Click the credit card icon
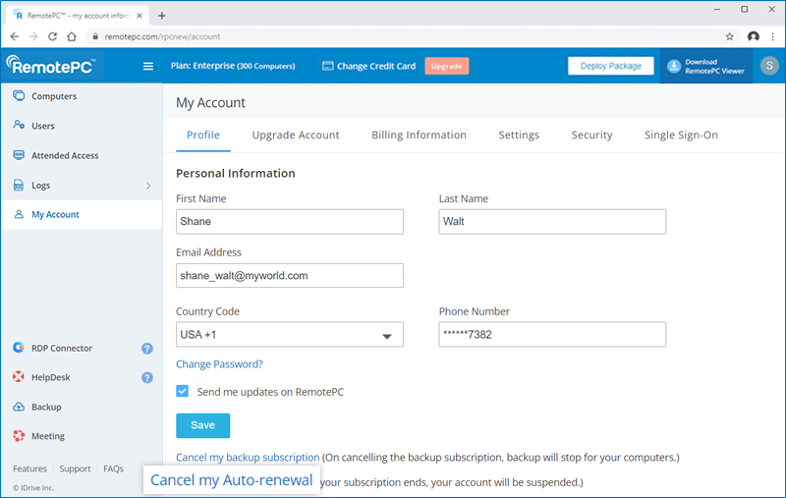The image size is (786, 498). click(x=327, y=66)
